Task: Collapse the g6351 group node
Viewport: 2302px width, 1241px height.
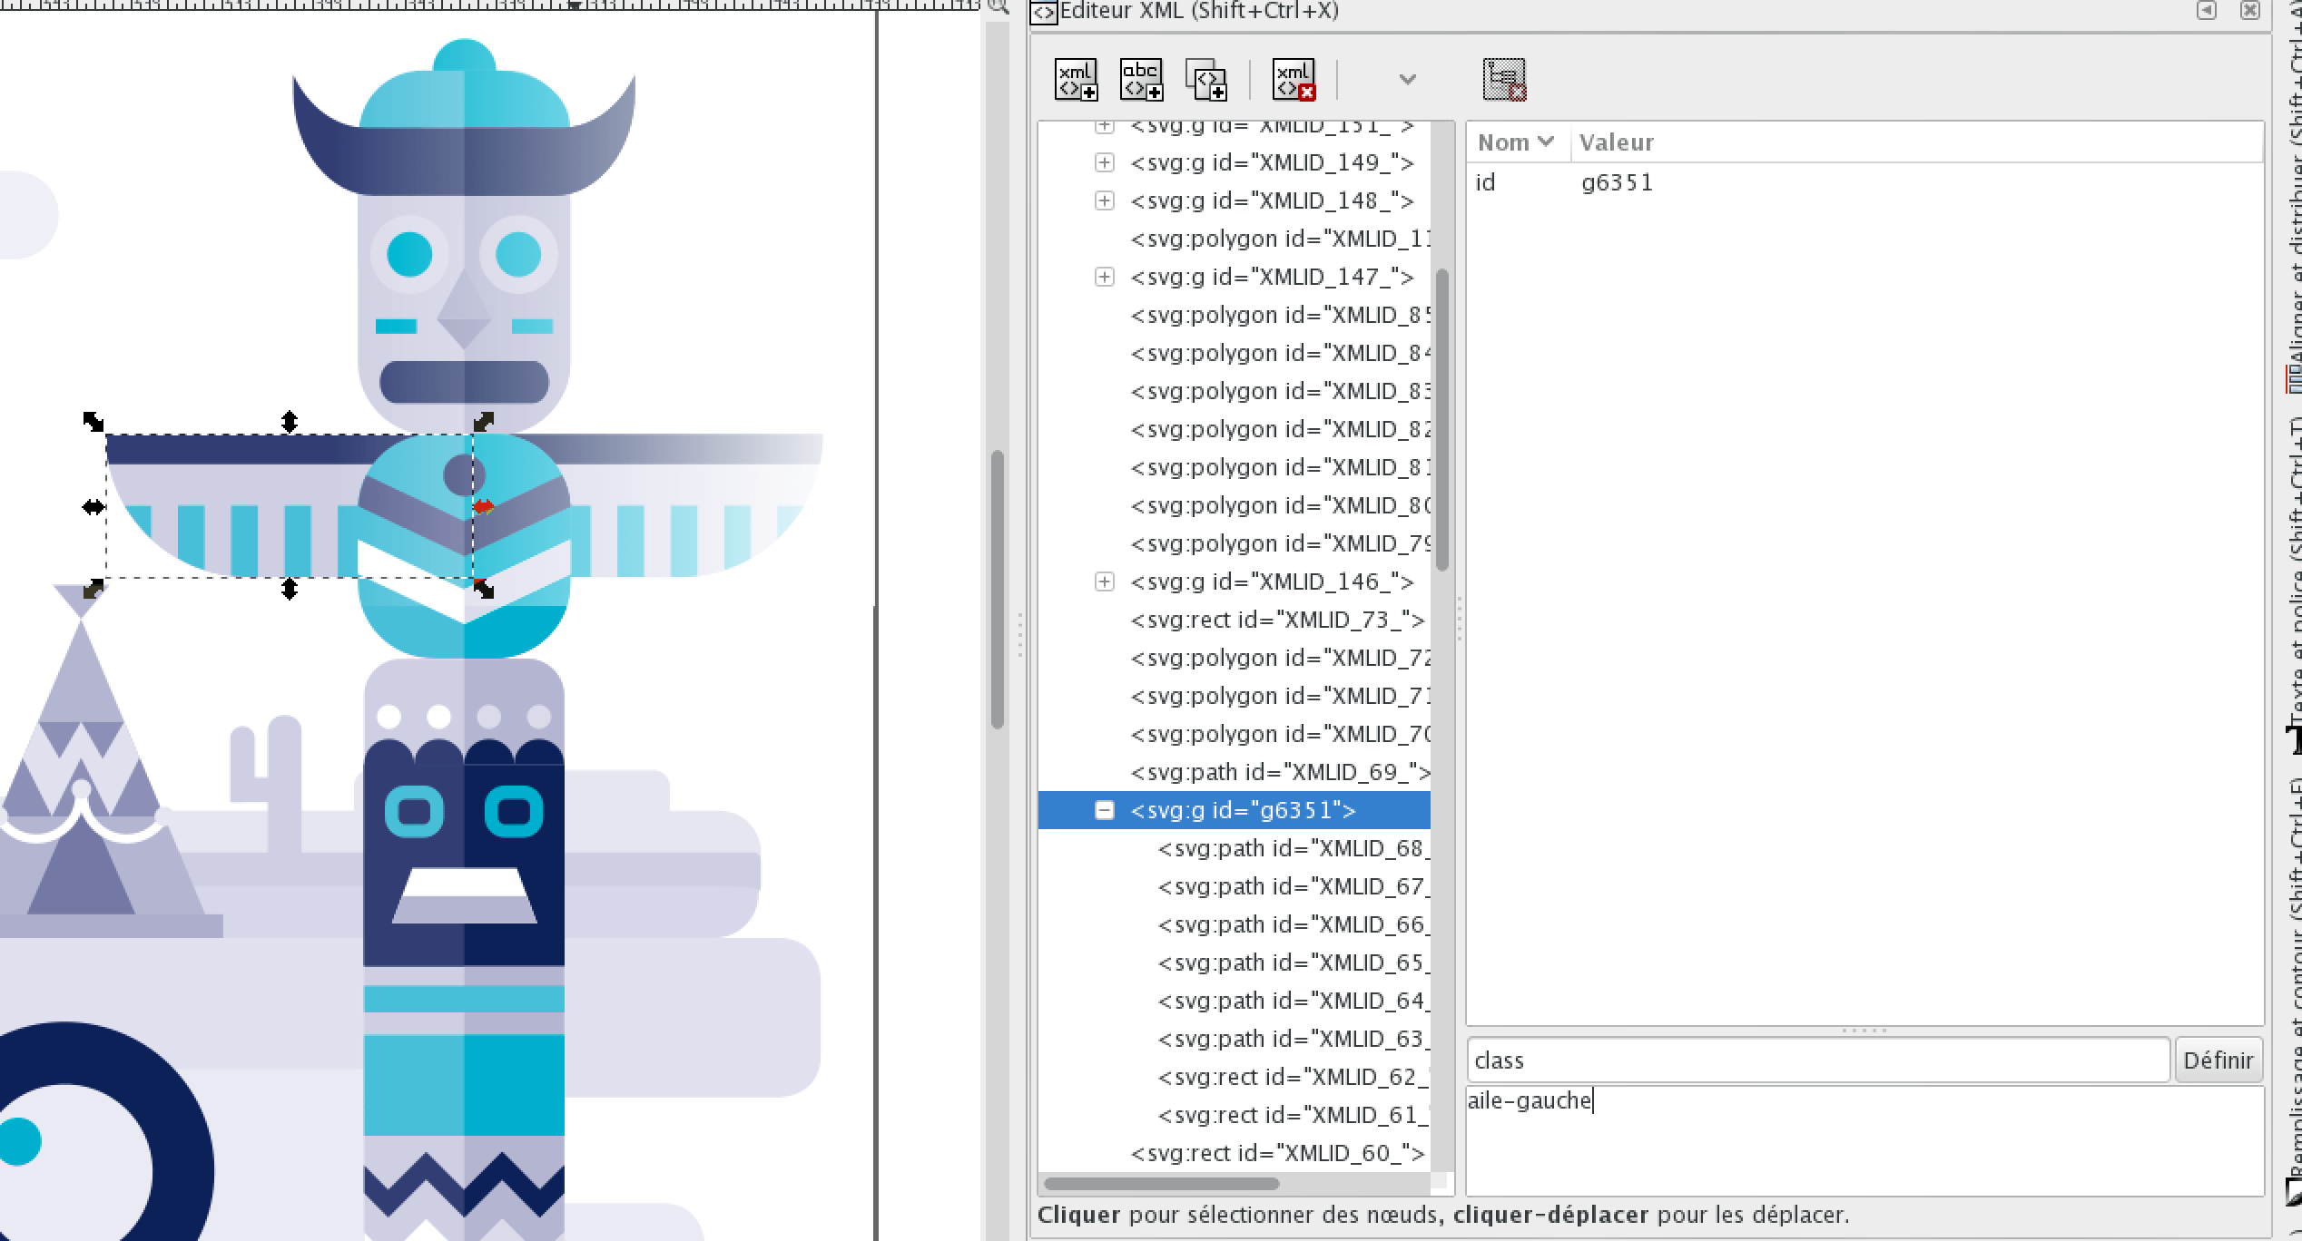Action: point(1104,810)
